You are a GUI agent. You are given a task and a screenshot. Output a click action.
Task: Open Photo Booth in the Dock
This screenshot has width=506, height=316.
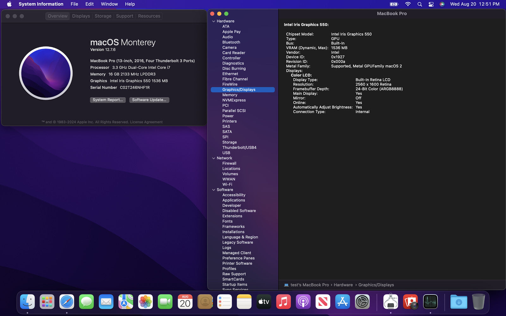410,301
